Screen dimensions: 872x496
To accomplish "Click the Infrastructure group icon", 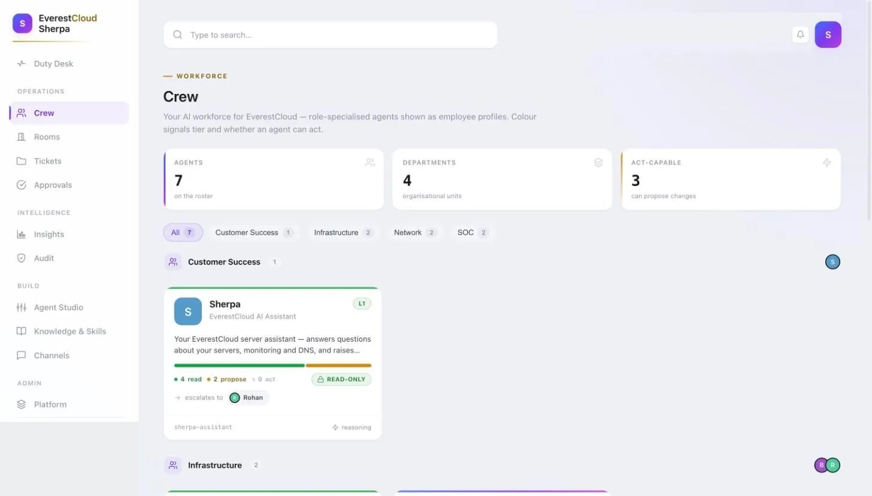I will pyautogui.click(x=173, y=465).
